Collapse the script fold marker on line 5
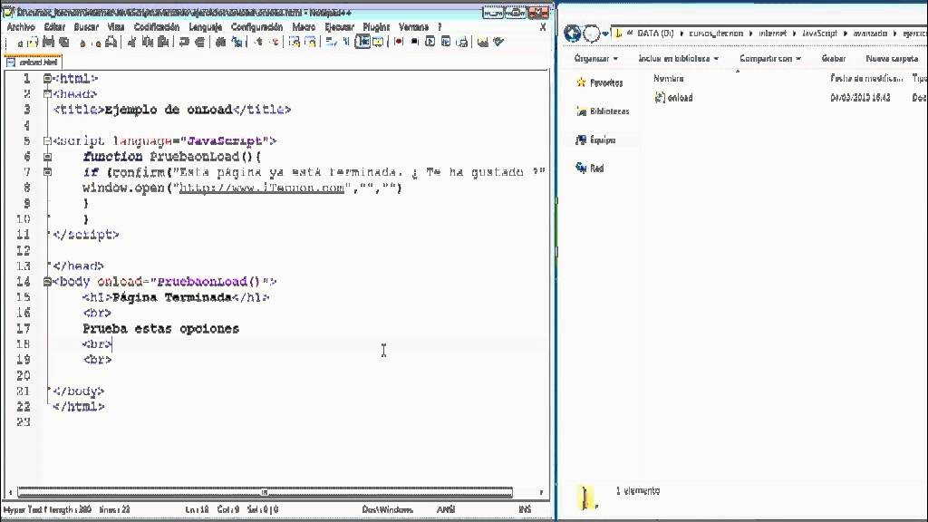The height and width of the screenshot is (522, 928). (47, 140)
